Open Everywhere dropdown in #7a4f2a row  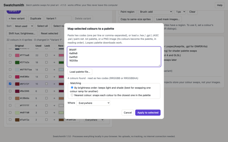tap(94, 120)
